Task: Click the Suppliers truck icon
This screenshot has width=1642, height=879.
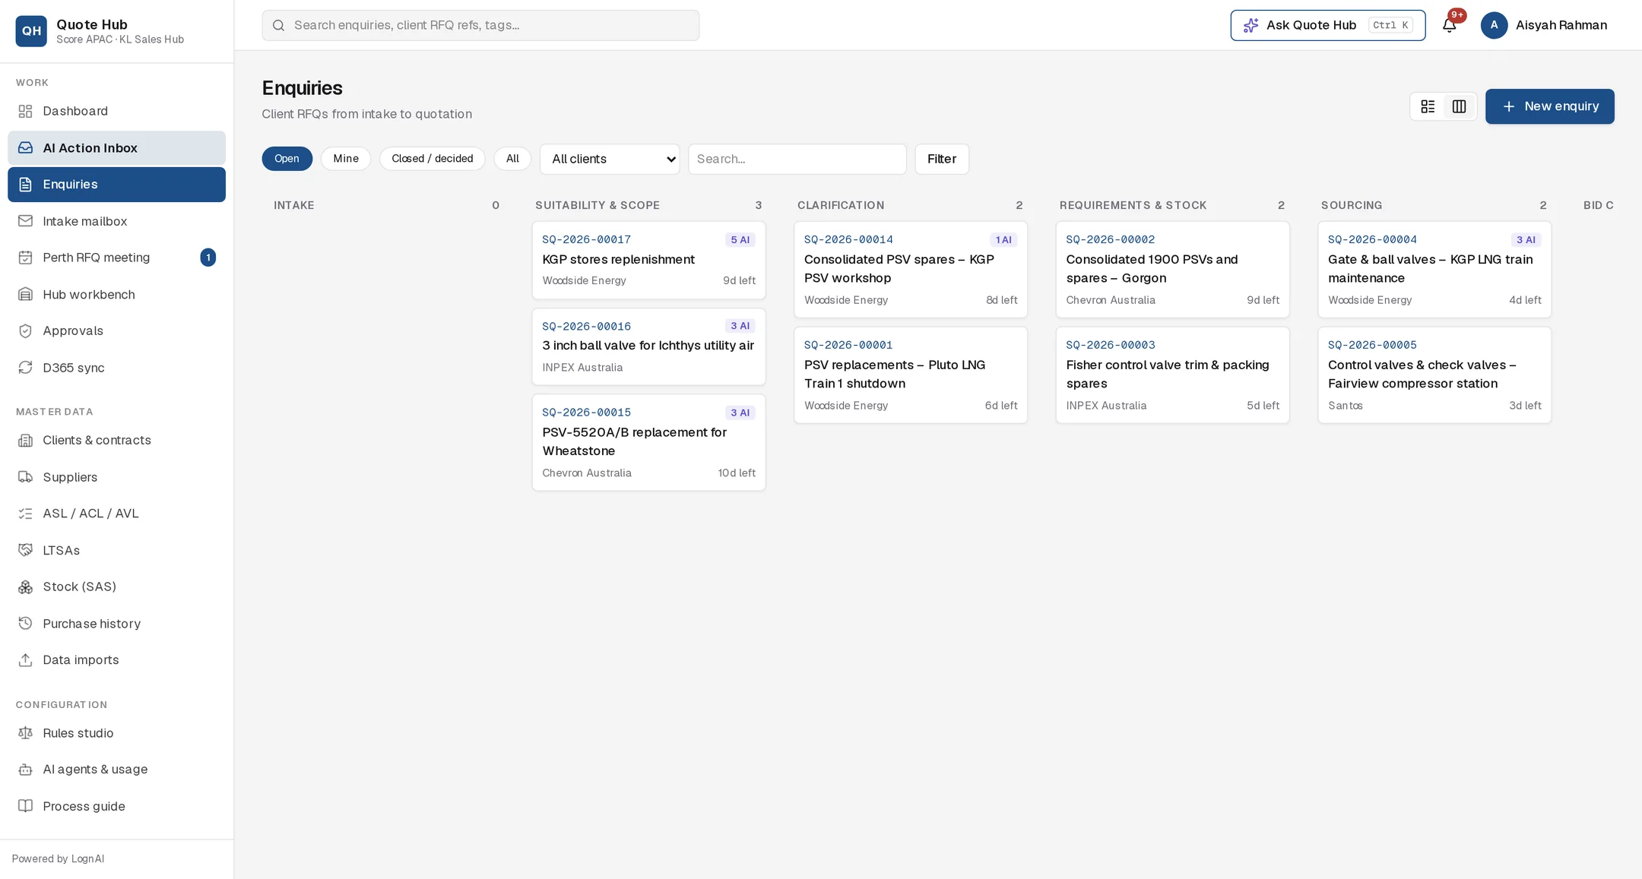Action: 25,477
